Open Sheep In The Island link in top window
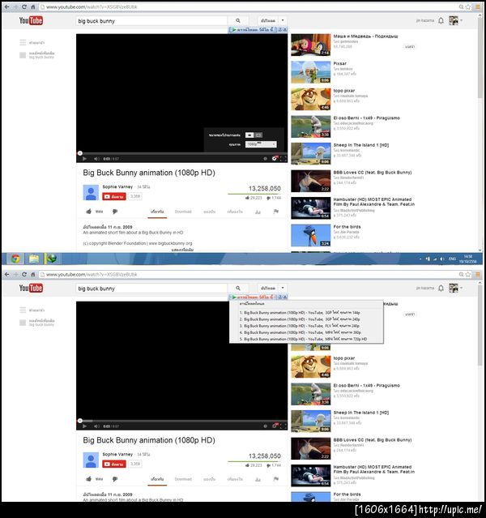Screen dimensions: 486x518 (361, 145)
